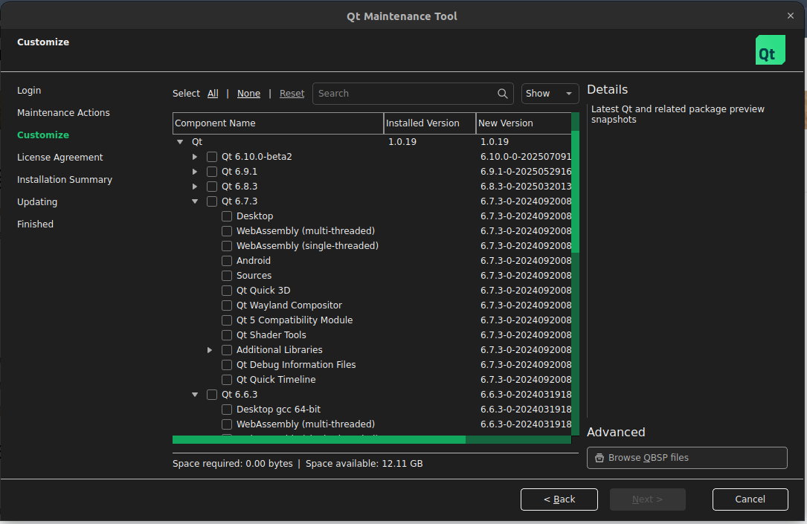Focus the component Search field

(405, 94)
